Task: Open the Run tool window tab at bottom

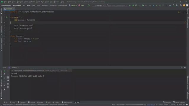Action: pyautogui.click(x=77, y=102)
